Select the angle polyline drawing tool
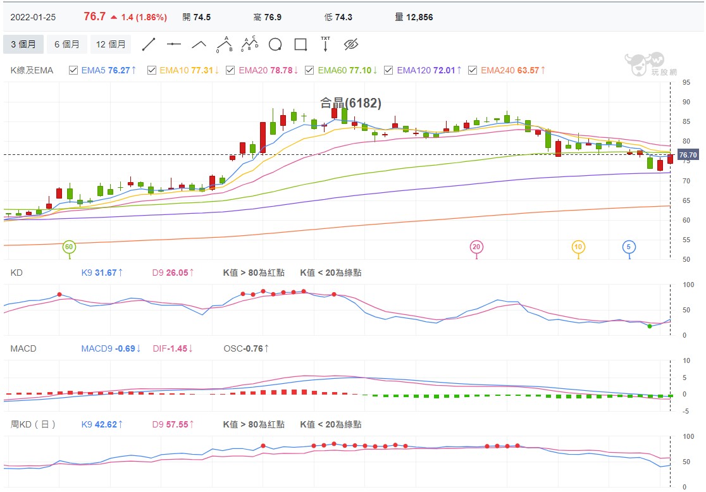The height and width of the screenshot is (492, 706). 199,44
